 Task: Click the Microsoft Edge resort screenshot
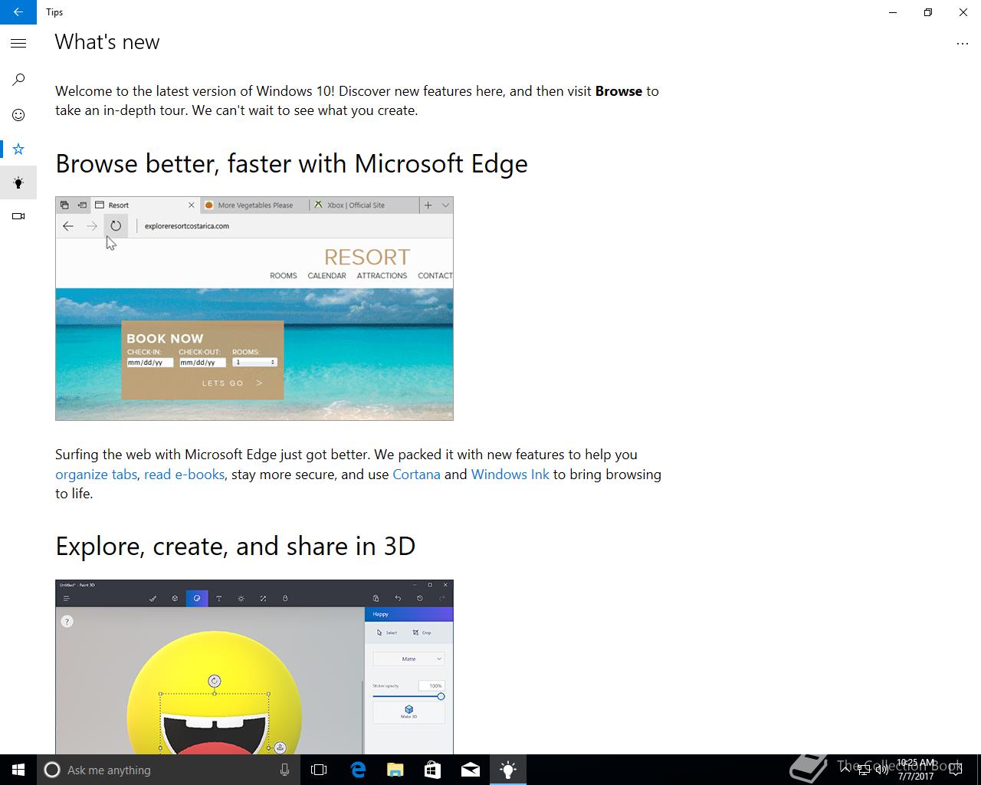click(254, 308)
